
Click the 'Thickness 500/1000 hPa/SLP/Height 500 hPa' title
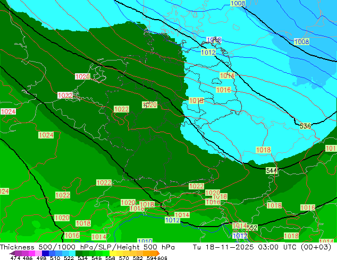pyautogui.click(x=87, y=247)
